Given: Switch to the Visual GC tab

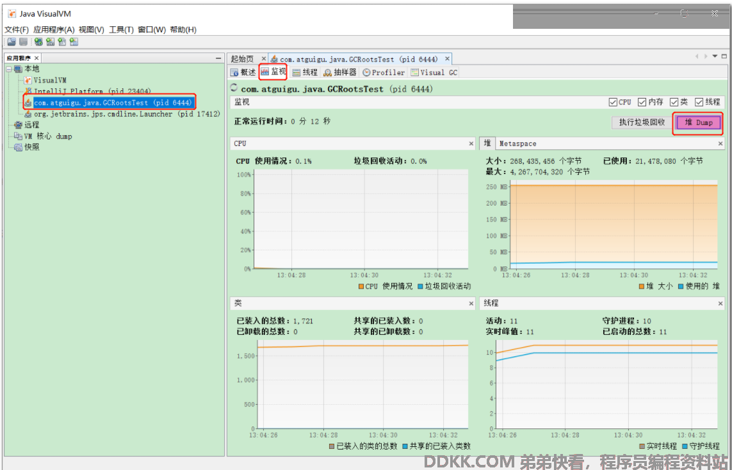Looking at the screenshot, I should 434,72.
